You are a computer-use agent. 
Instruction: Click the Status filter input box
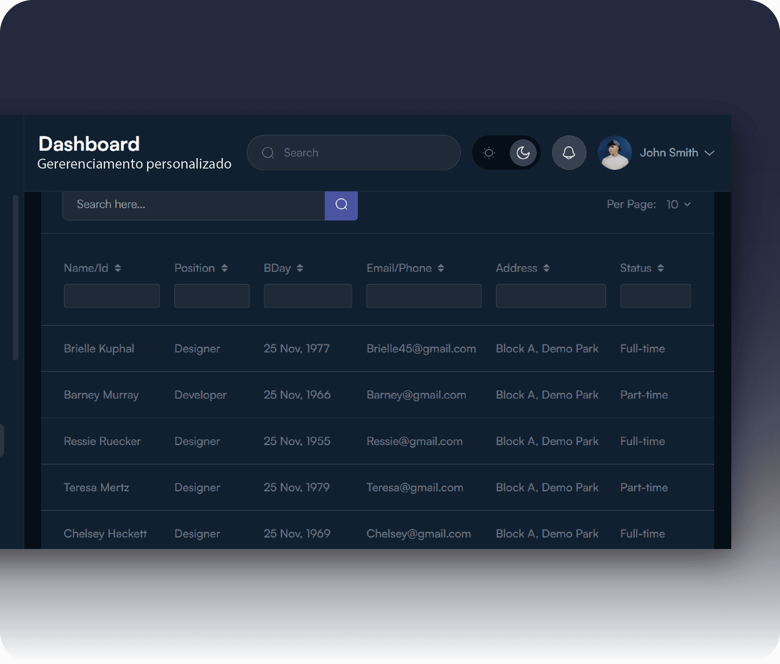pyautogui.click(x=656, y=296)
